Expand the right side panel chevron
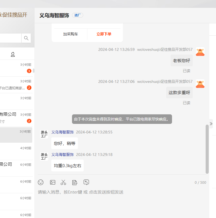216x218 pixels. point(211,124)
